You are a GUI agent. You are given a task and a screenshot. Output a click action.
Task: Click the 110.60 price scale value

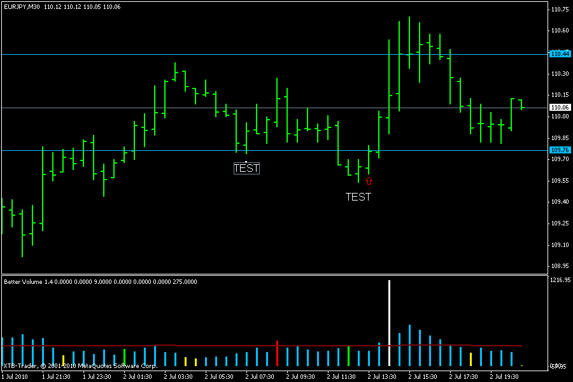pyautogui.click(x=560, y=31)
